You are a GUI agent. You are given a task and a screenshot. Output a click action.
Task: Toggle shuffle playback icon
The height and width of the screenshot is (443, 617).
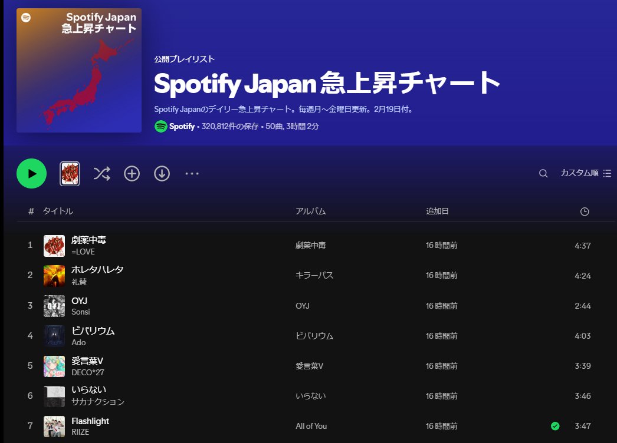coord(102,173)
